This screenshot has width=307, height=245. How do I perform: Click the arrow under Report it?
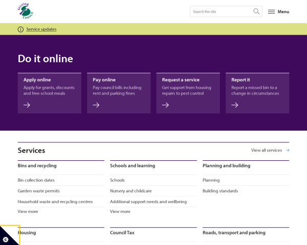coord(235,105)
